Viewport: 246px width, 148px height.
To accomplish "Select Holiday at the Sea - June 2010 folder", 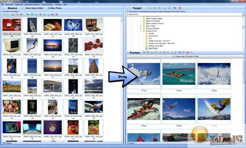I will coord(159,41).
